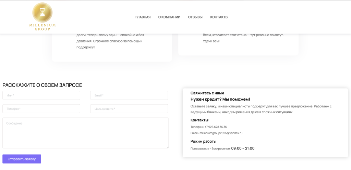This screenshot has height=170, width=351.
Task: Click paragraph starting Оставьте заявку, и наши специалисты
Action: pos(261,109)
